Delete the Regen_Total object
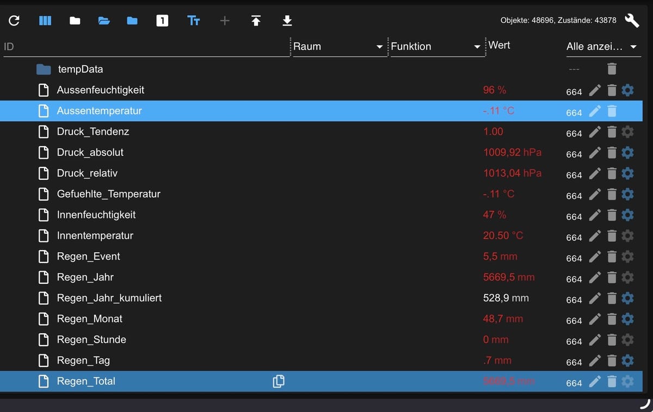Screen dimensions: 653x412 click(x=612, y=382)
